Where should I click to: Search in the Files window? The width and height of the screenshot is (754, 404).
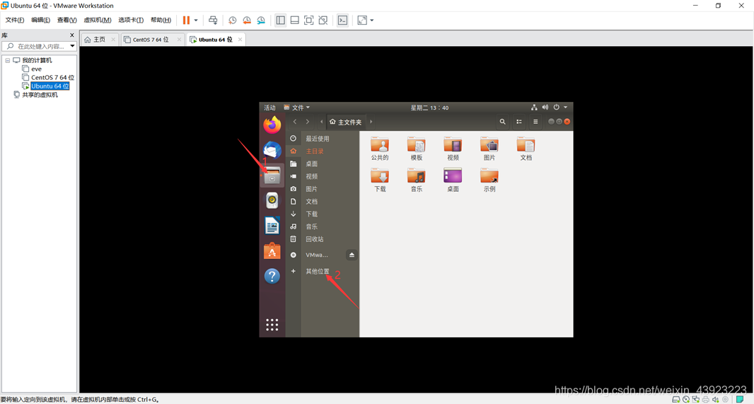tap(502, 122)
